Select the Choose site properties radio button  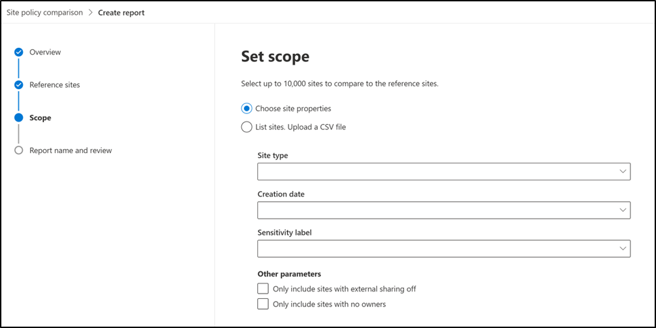coord(247,108)
